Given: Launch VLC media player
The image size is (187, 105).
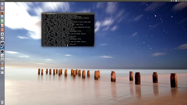Looking at the screenshot, I should pyautogui.click(x=2, y=64).
